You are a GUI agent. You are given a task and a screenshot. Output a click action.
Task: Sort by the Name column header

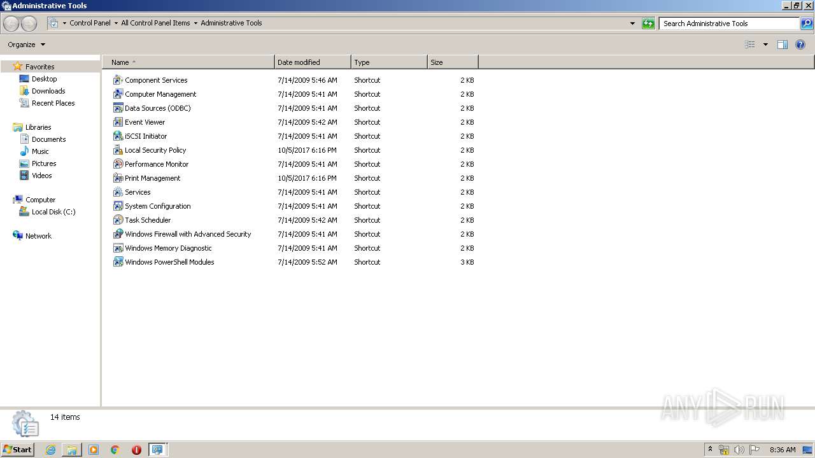coord(188,62)
